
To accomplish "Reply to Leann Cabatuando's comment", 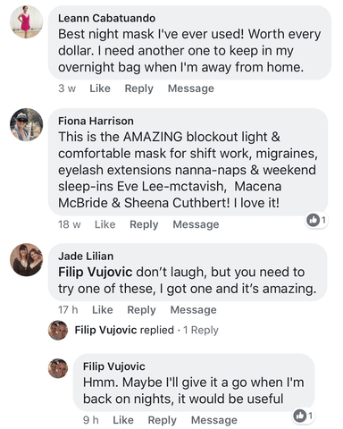I will pyautogui.click(x=139, y=88).
